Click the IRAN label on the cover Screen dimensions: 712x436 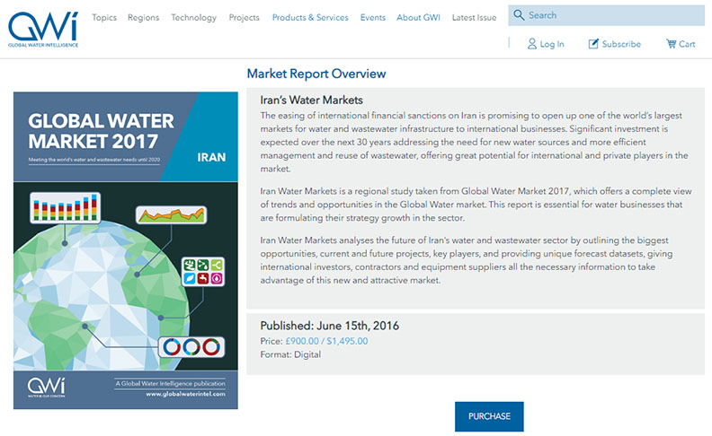coord(211,157)
